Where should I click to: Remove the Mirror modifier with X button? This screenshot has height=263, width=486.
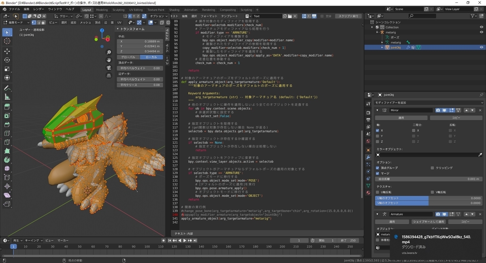tap(480, 110)
